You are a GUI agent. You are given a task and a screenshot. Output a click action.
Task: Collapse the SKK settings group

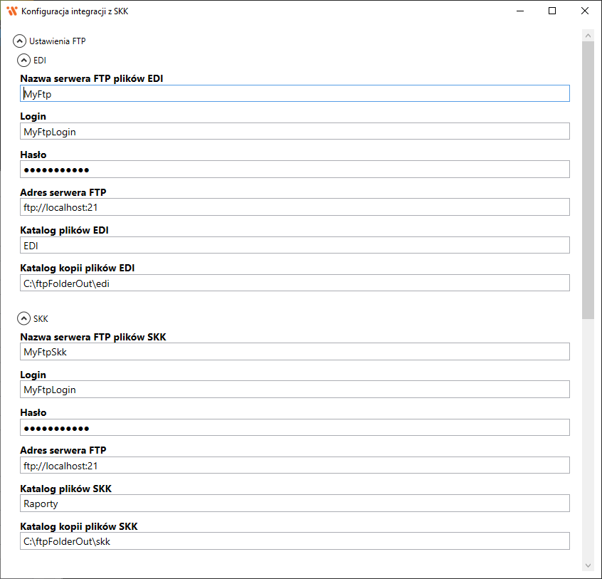coord(24,318)
